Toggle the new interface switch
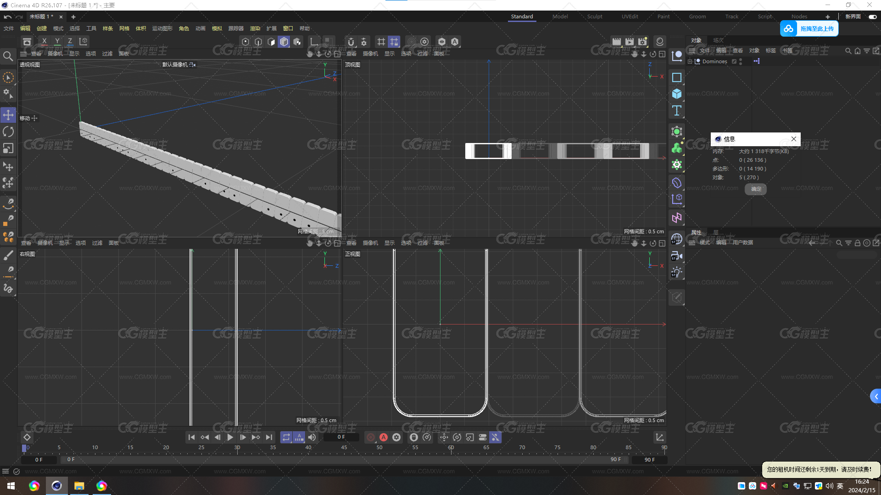The width and height of the screenshot is (881, 495). pos(872,16)
